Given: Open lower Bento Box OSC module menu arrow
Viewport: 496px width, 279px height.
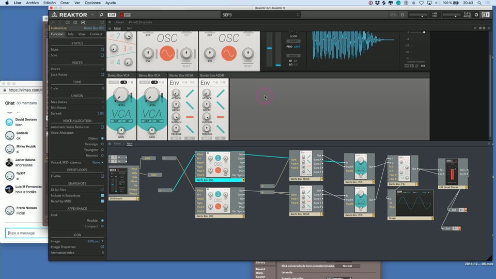Looking at the screenshot, I should tap(243, 216).
